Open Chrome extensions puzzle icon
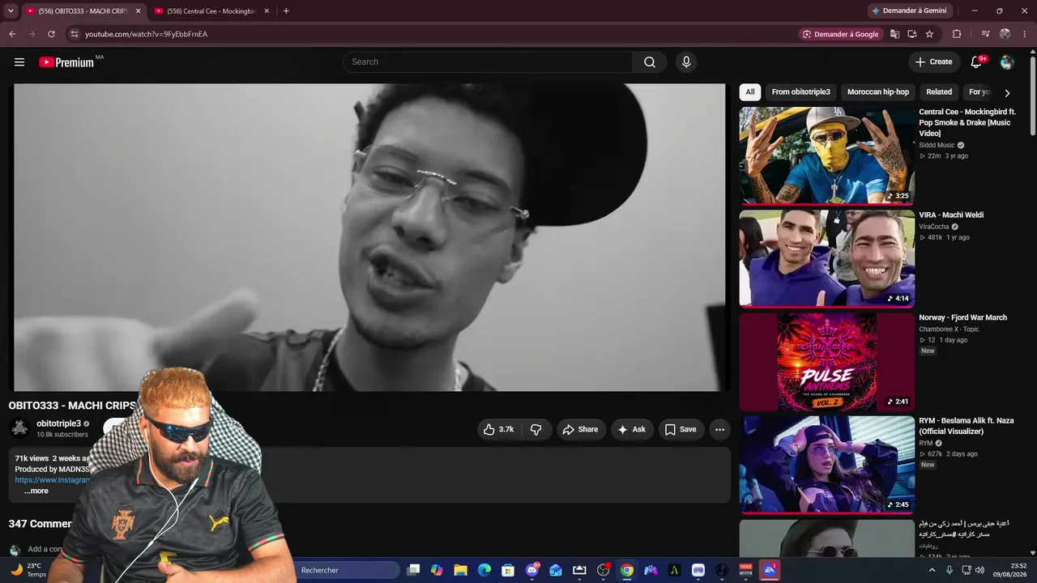This screenshot has height=583, width=1037. tap(957, 34)
